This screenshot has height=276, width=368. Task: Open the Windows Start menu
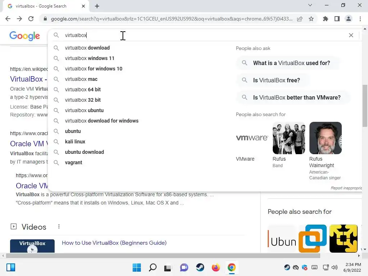tap(137, 267)
